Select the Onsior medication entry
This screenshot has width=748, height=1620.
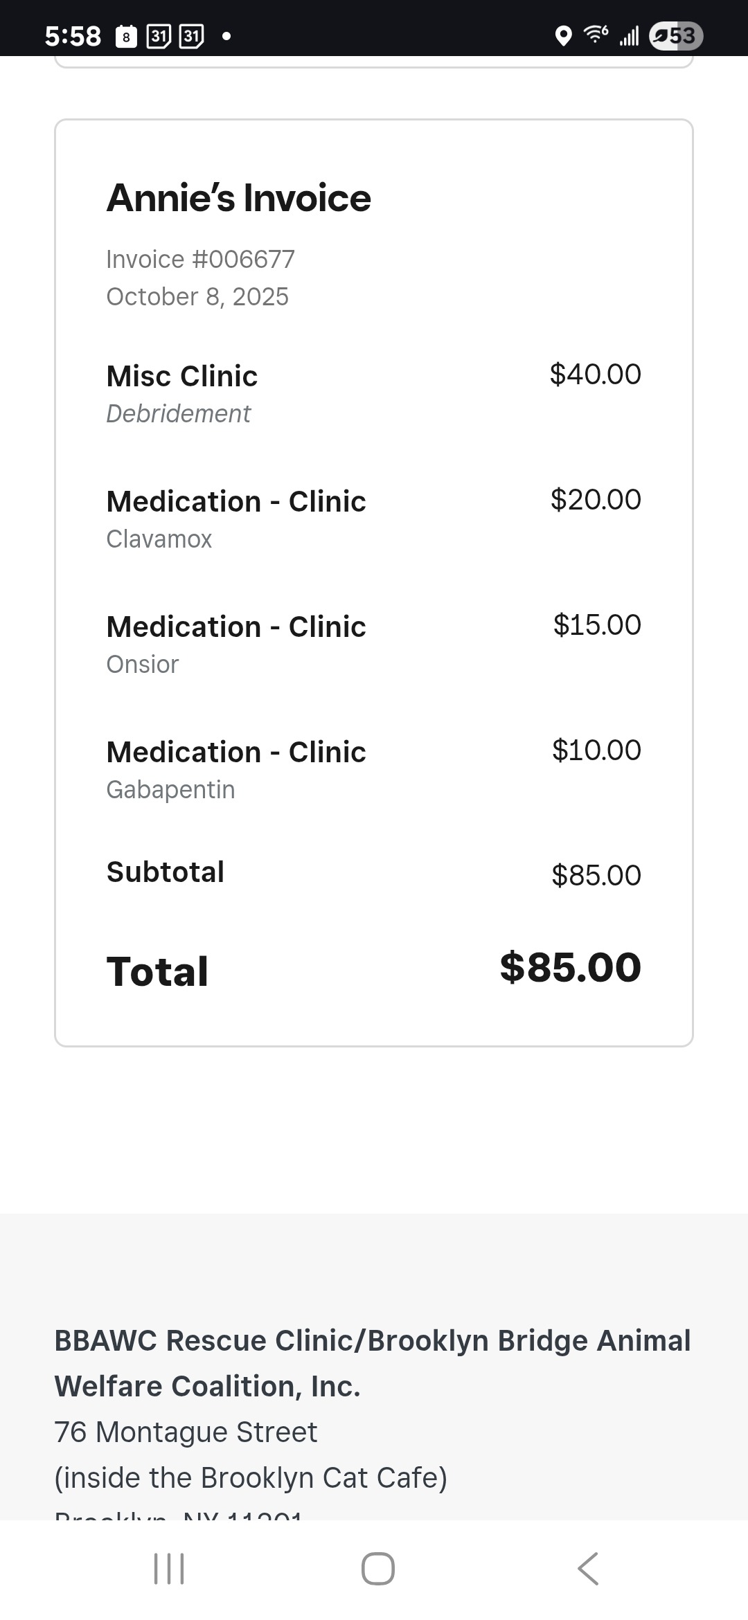[x=143, y=664]
